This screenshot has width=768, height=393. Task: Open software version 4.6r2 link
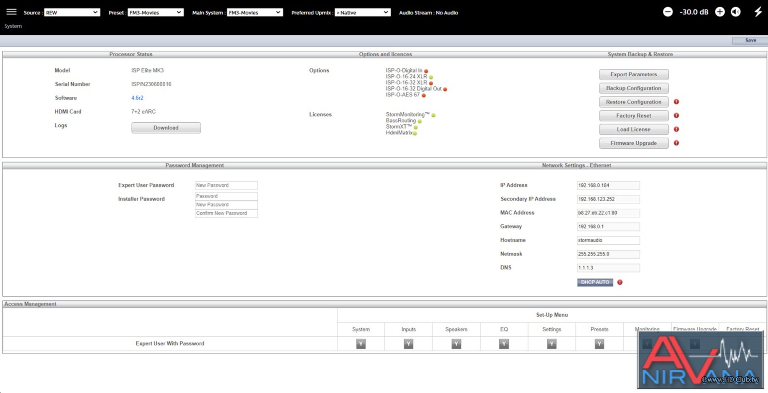click(137, 98)
